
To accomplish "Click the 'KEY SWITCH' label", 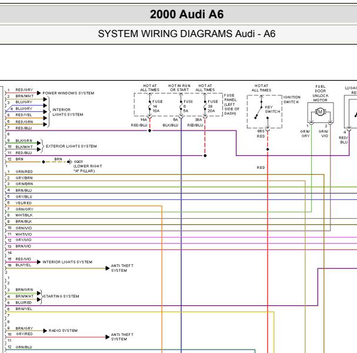I will tap(272, 109).
